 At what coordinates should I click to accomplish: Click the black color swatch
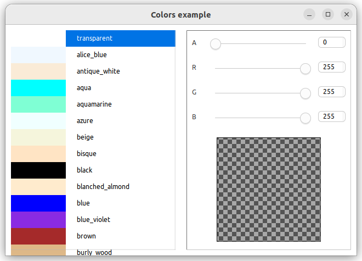[38, 170]
